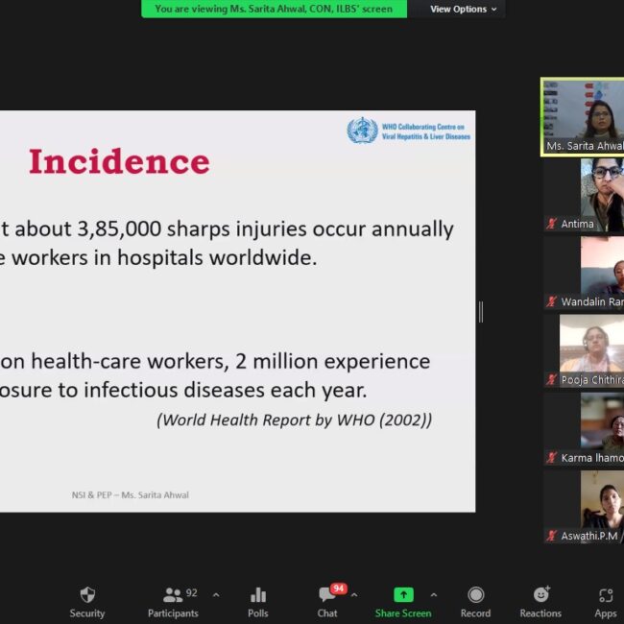This screenshot has height=624, width=624.
Task: Expand the View Options dropdown
Action: click(x=464, y=10)
